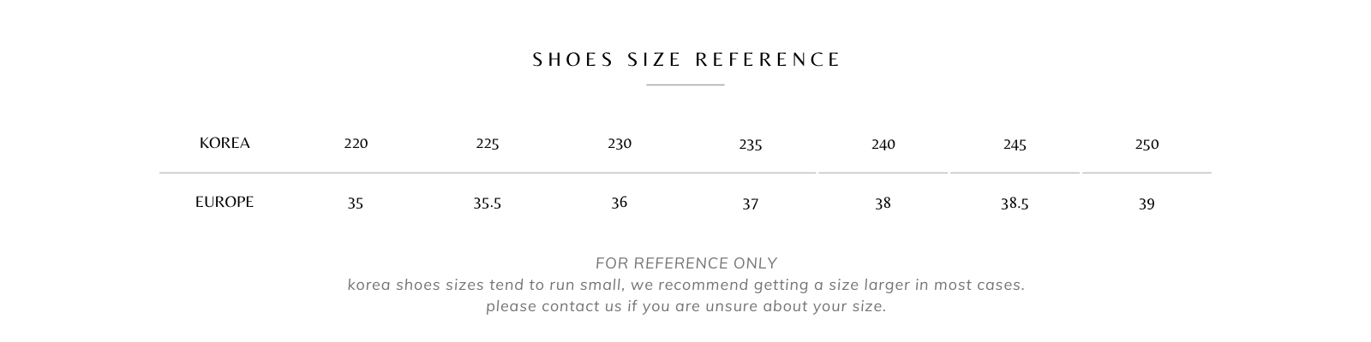
Task: Select Korea size 245
Action: (x=1015, y=144)
